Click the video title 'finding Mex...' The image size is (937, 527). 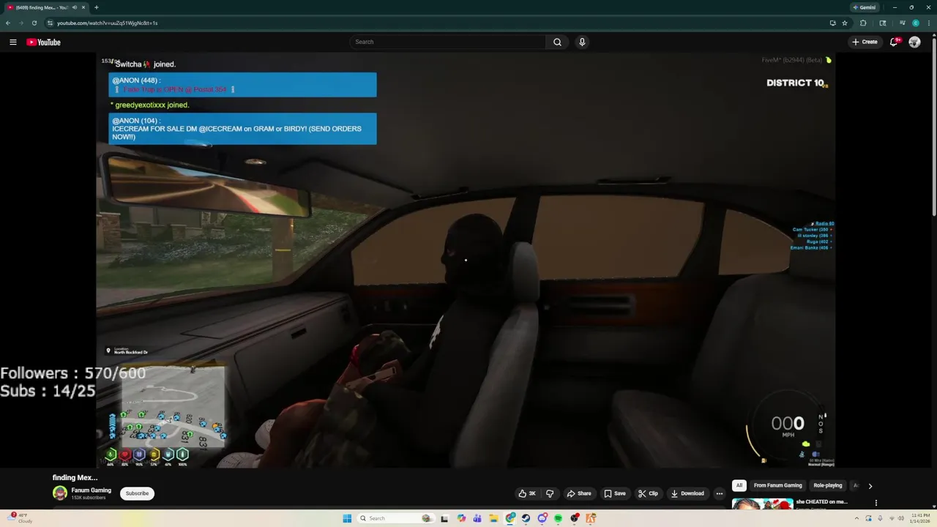[x=75, y=477]
